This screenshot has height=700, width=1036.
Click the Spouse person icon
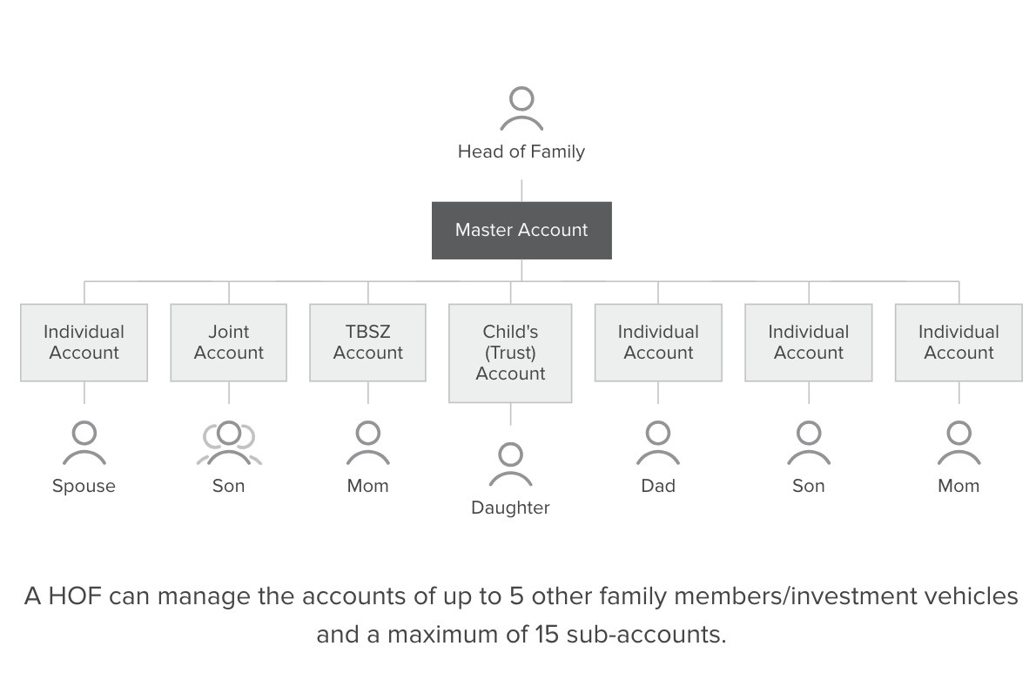84,444
